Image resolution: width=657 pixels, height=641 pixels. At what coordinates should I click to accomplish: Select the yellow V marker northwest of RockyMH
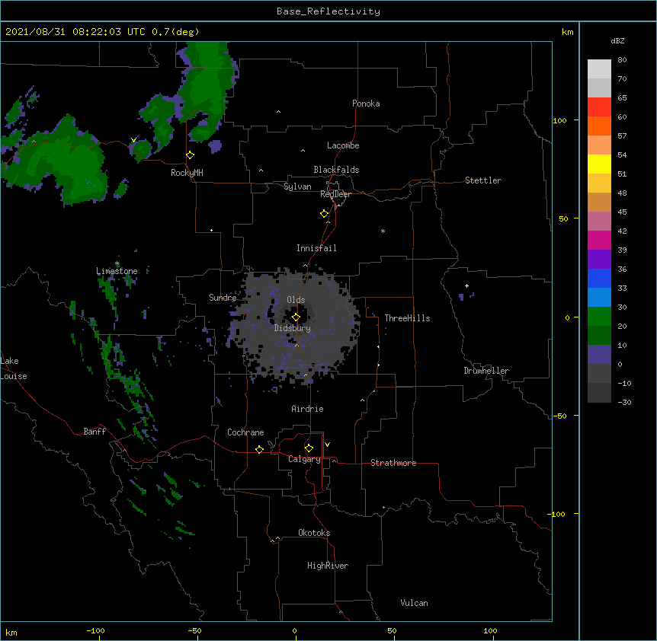coord(133,140)
